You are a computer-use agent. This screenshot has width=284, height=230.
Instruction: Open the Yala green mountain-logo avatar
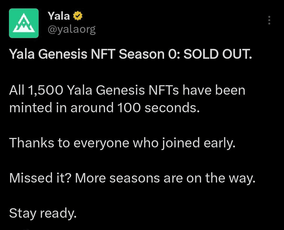tap(24, 23)
